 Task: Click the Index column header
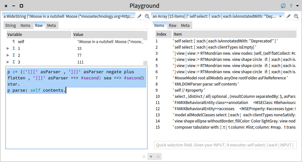164,34
